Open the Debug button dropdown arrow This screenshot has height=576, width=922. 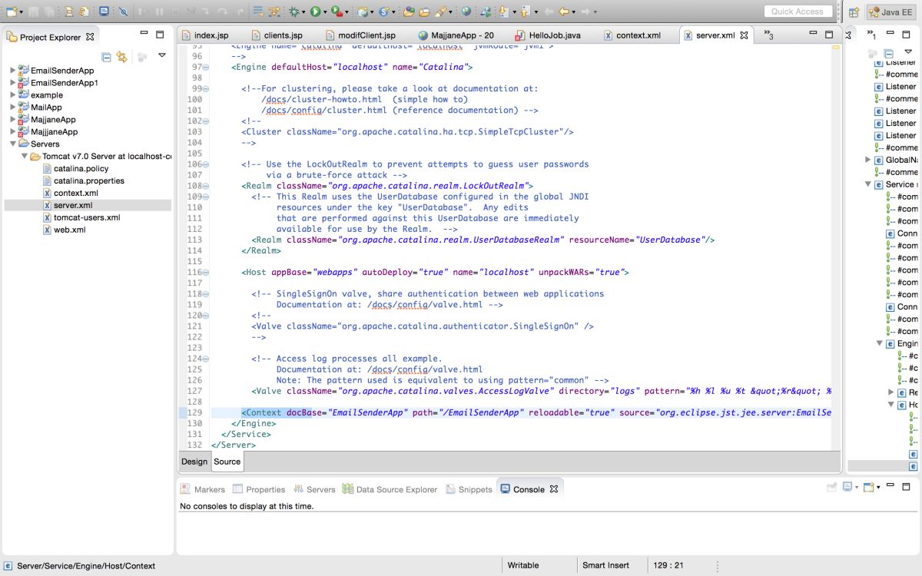(x=303, y=12)
